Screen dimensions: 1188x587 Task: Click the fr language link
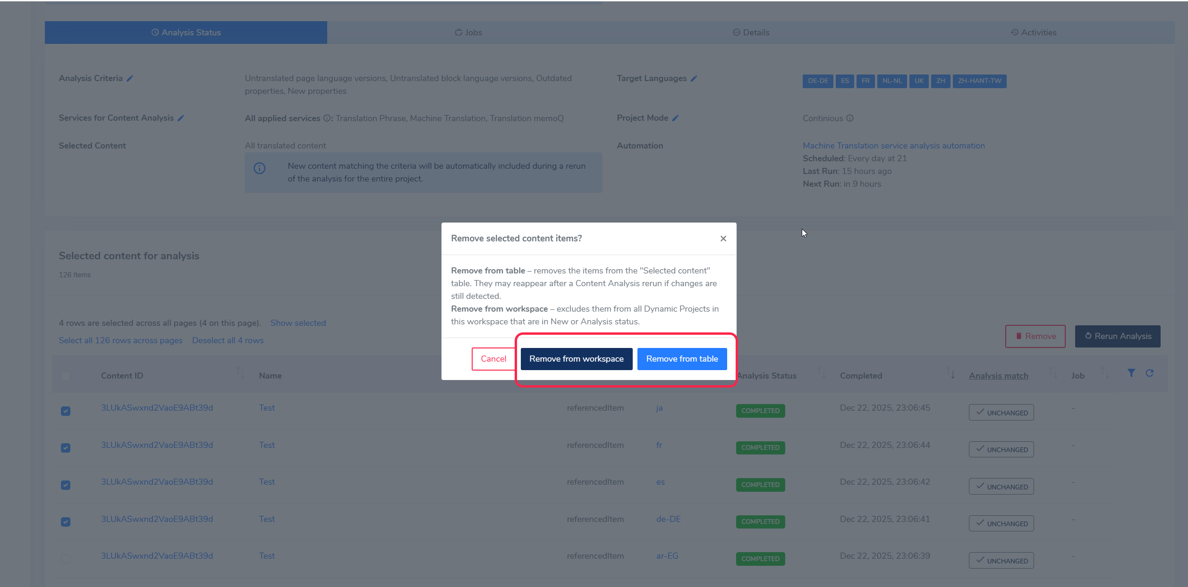pos(659,445)
